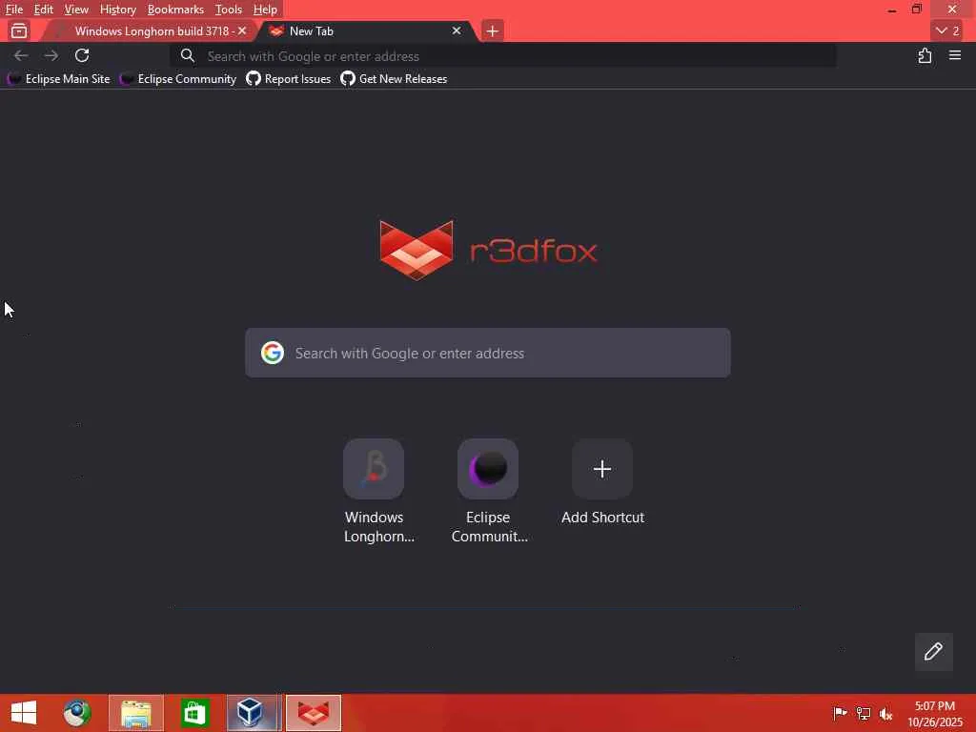This screenshot has height=732, width=976.
Task: Open Eclipse Main Site bookmark
Action: tap(59, 79)
